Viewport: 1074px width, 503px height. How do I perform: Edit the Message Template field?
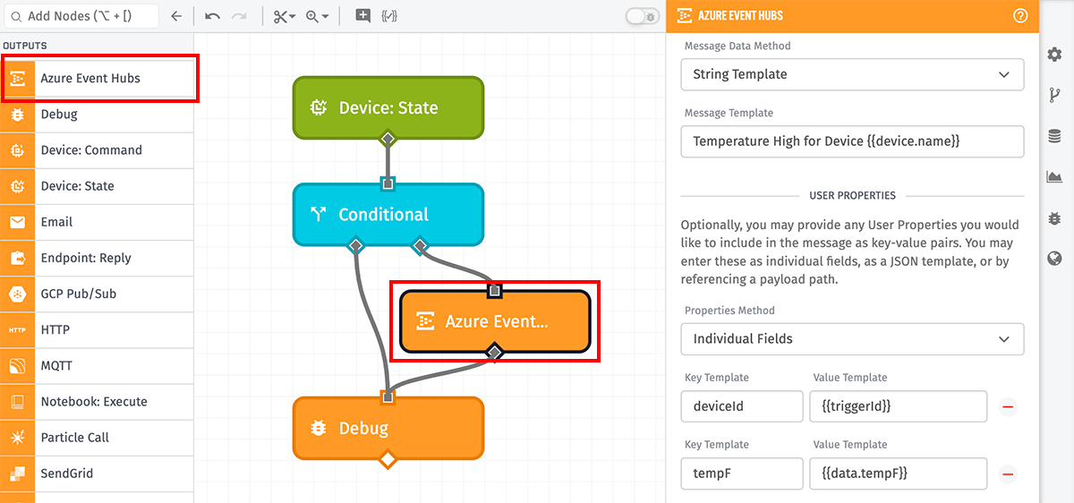pos(852,141)
